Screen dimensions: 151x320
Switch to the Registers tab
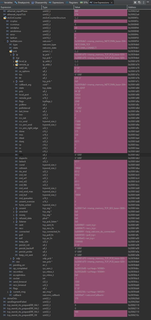tap(72, 3)
